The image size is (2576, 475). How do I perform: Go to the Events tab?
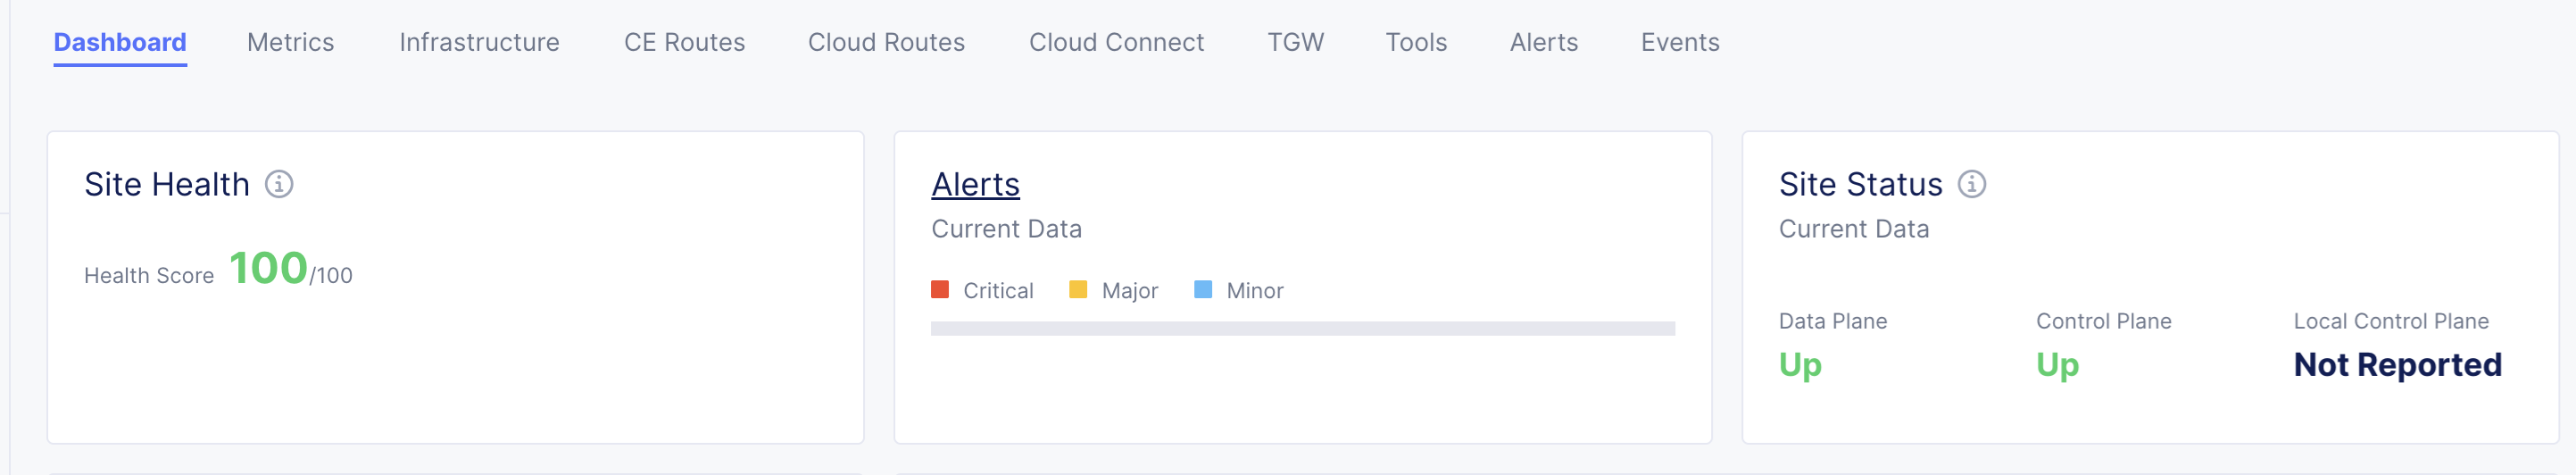(1679, 42)
